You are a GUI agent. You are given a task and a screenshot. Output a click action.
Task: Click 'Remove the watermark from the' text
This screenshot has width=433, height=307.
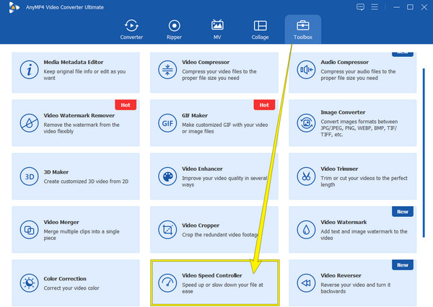click(82, 125)
